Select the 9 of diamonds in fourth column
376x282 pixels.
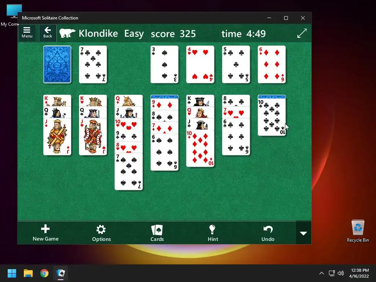point(164,105)
